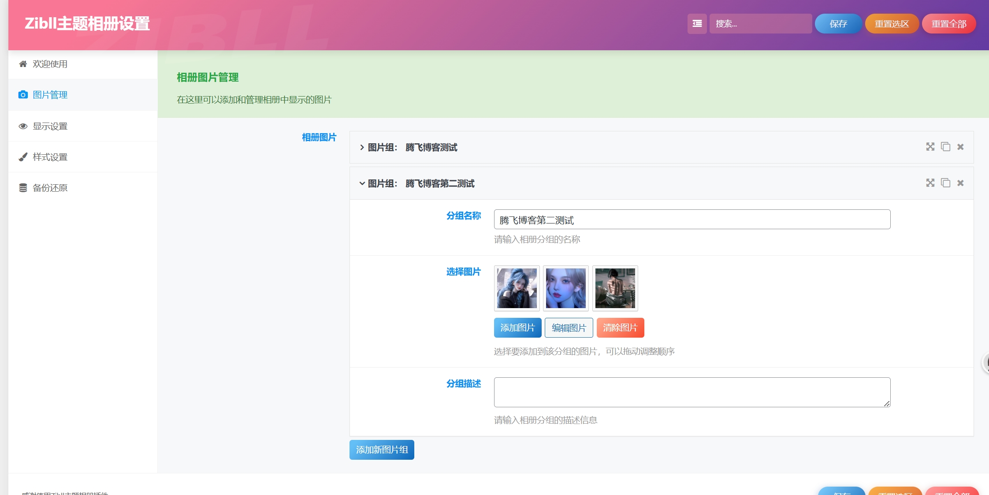Screen dimensions: 989x495
Task: Duplicate the 腾飞博客第二测试 image group
Action: click(945, 183)
